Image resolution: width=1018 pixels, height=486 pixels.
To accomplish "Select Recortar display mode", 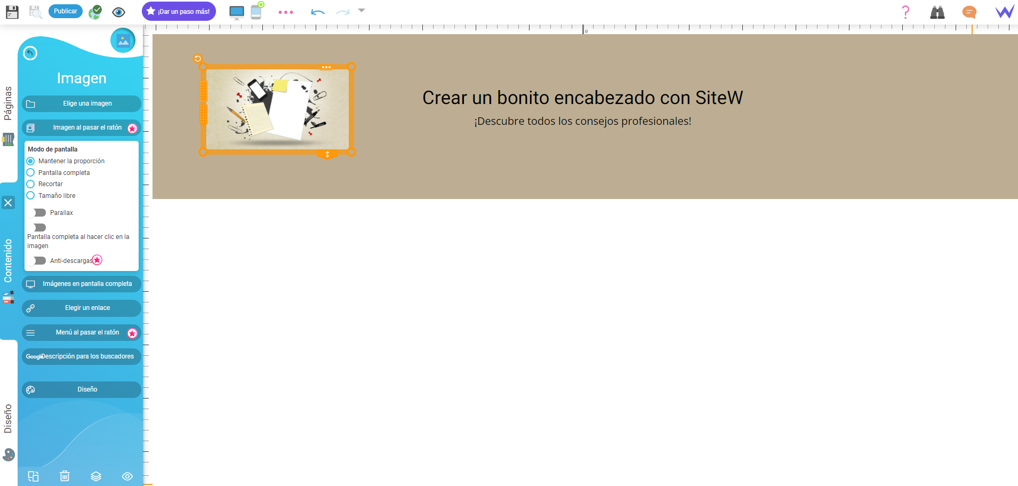I will pyautogui.click(x=31, y=184).
